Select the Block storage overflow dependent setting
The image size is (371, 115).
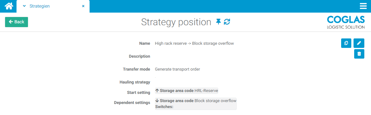point(196,104)
